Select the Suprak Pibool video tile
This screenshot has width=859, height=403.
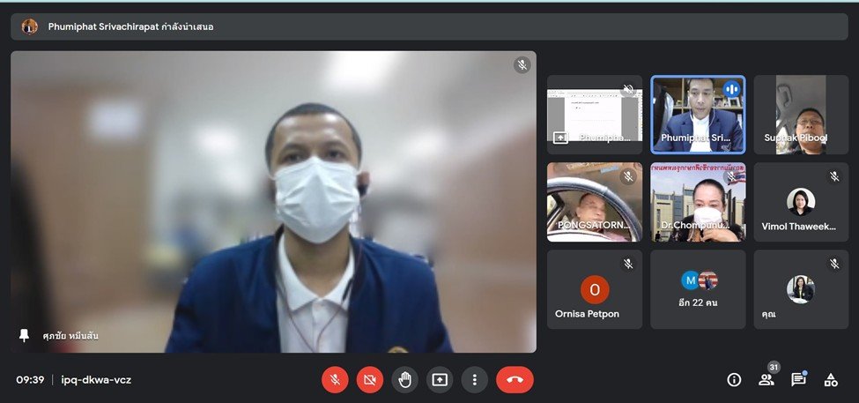pyautogui.click(x=800, y=115)
